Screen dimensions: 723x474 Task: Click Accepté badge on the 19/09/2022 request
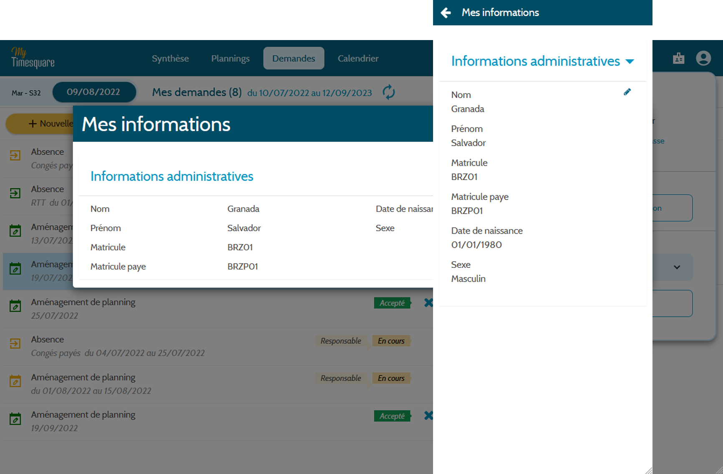[392, 416]
